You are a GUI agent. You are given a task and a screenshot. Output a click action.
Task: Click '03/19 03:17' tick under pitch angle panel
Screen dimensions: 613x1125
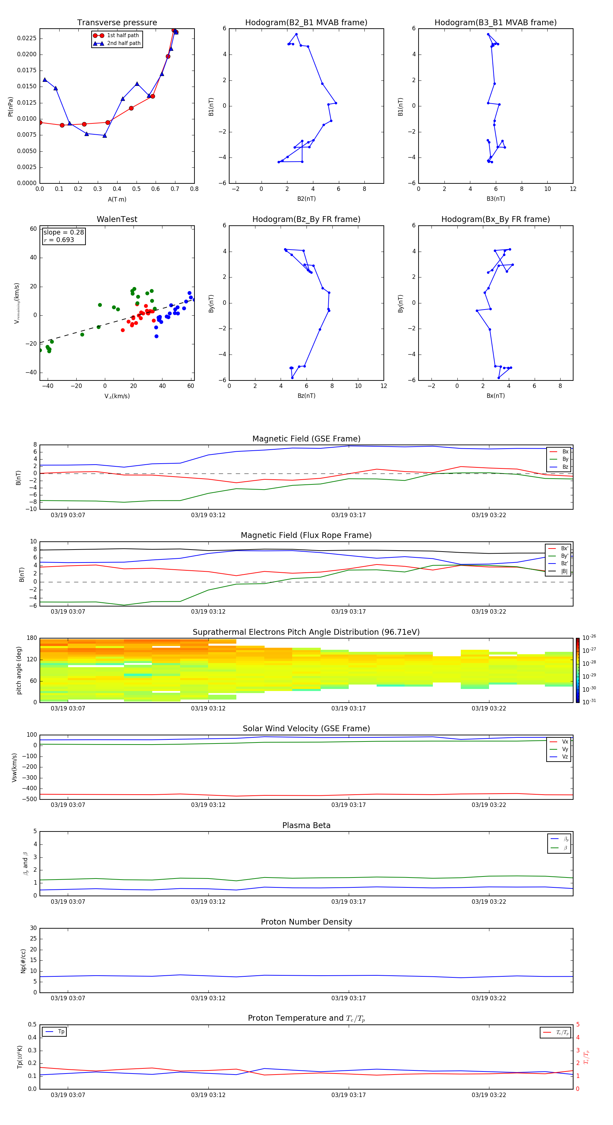pyautogui.click(x=349, y=708)
